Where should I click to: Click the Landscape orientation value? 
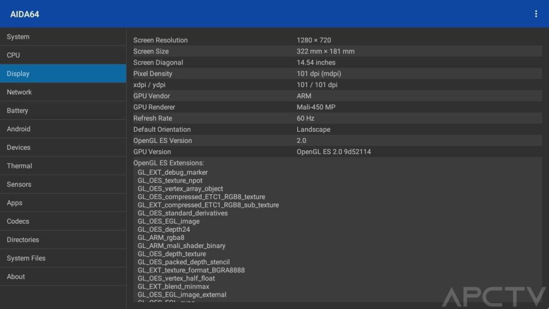click(313, 130)
